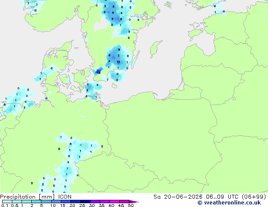
Task: Click the 40–45 mm magenta legend swatch
Action: (115, 202)
